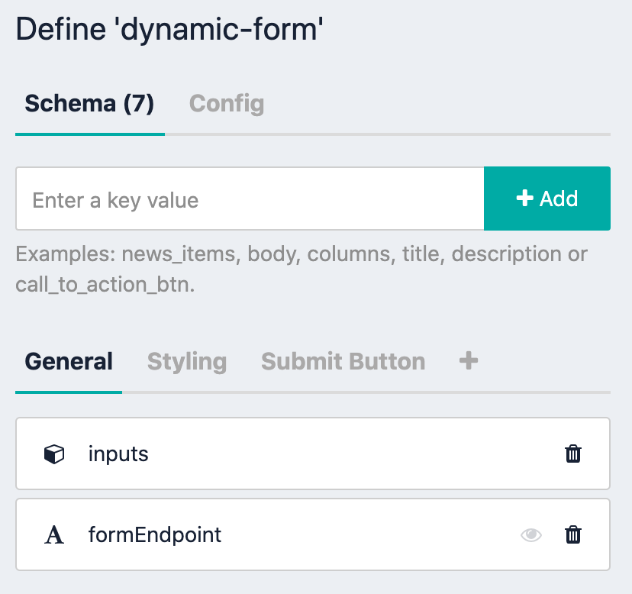
Task: Switch to the Styling tab
Action: [187, 361]
